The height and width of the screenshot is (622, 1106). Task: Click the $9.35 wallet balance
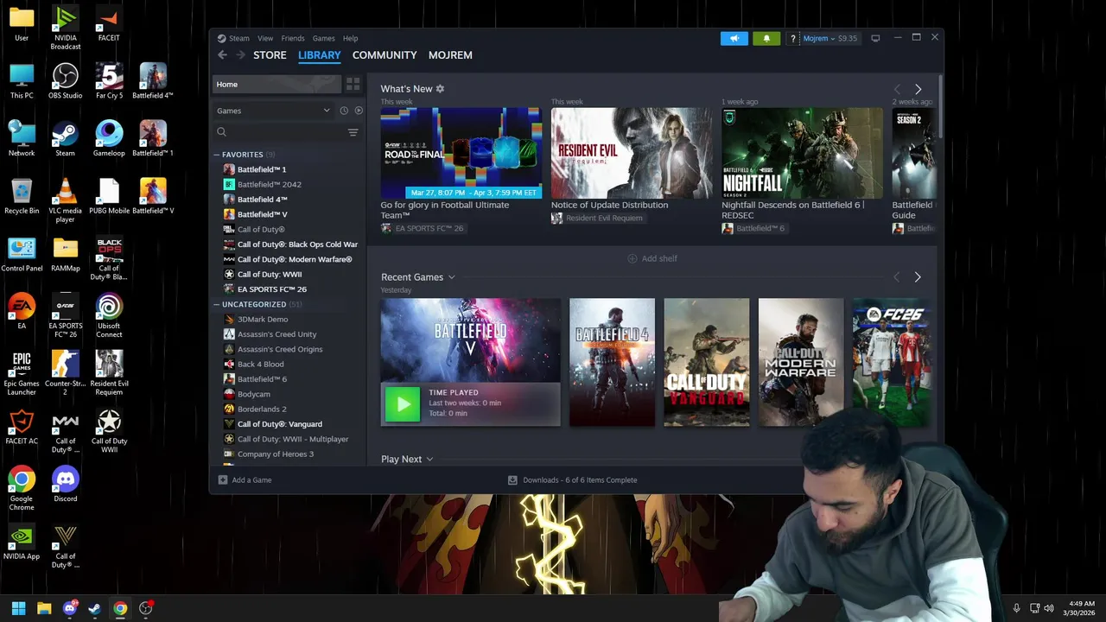pos(848,38)
